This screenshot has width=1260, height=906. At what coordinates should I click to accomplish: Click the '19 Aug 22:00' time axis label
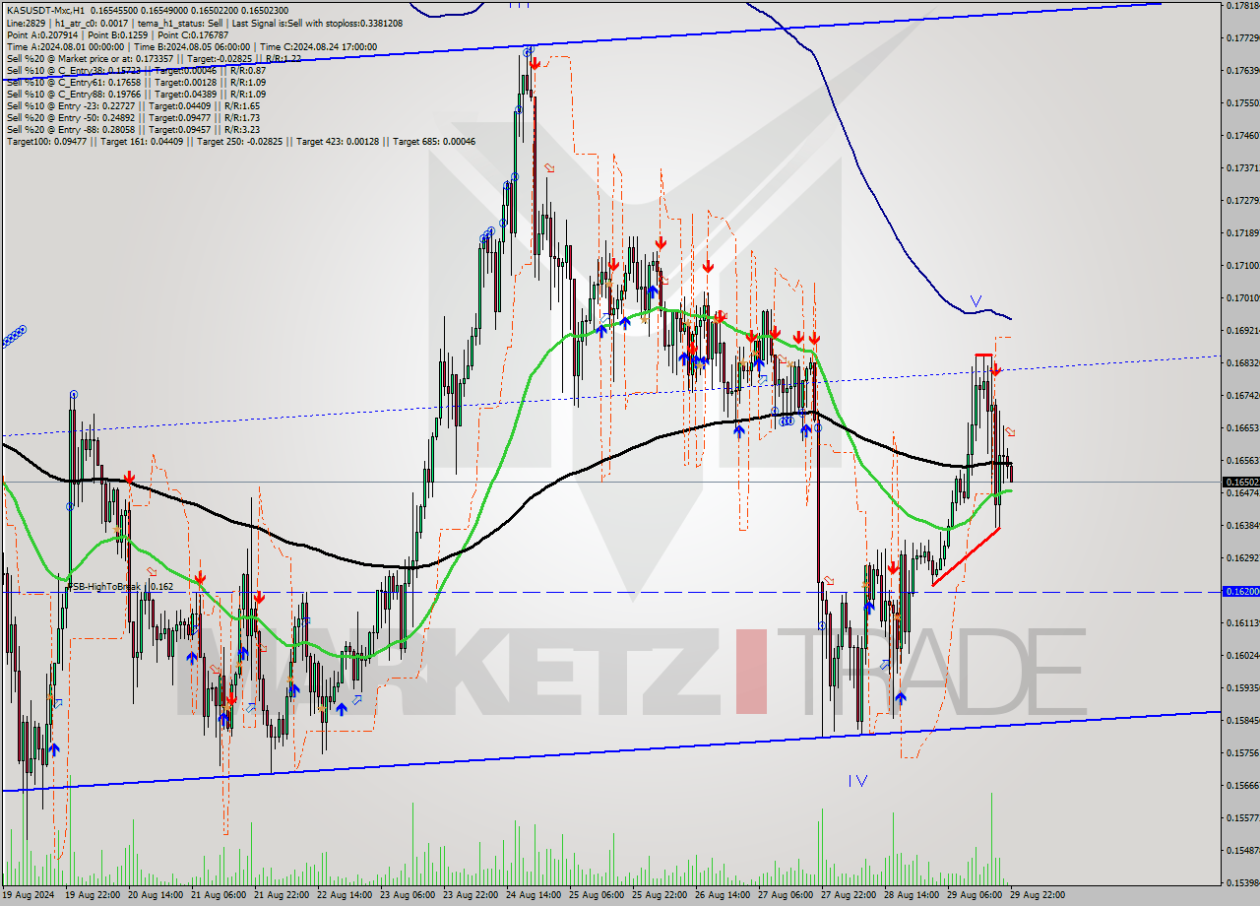point(92,895)
